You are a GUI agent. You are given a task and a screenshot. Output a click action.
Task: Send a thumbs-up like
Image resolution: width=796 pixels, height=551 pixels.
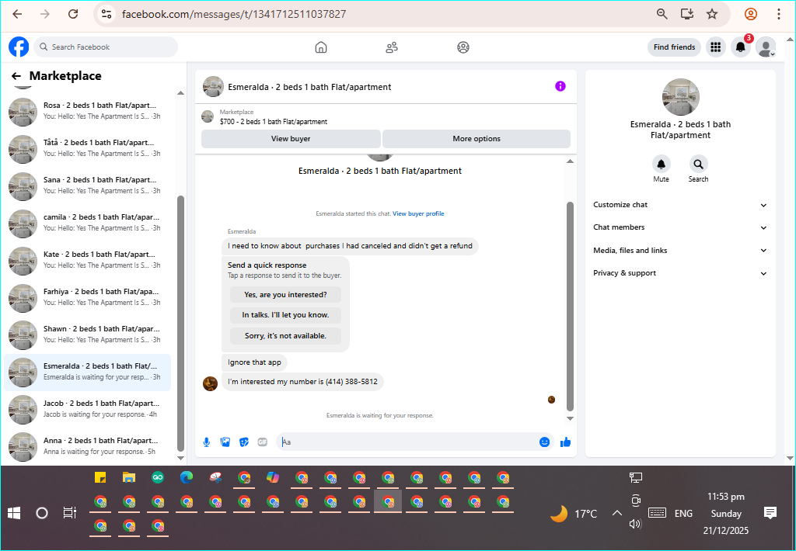tap(566, 442)
